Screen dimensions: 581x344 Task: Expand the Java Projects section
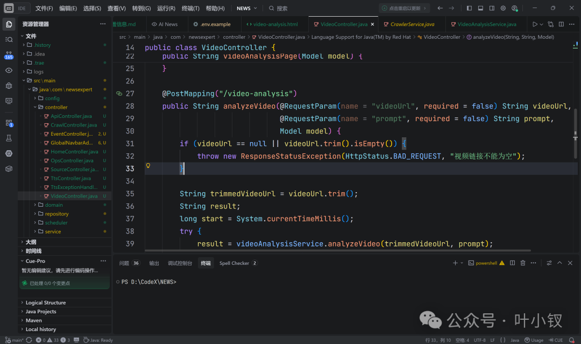click(41, 311)
